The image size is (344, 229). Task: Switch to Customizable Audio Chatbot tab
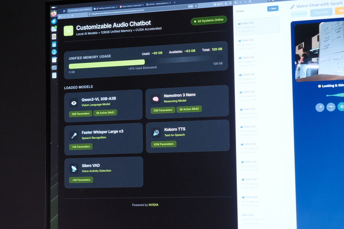pos(79,10)
